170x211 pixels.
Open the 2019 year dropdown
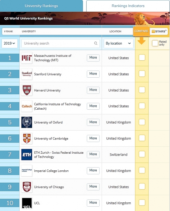(x=10, y=43)
